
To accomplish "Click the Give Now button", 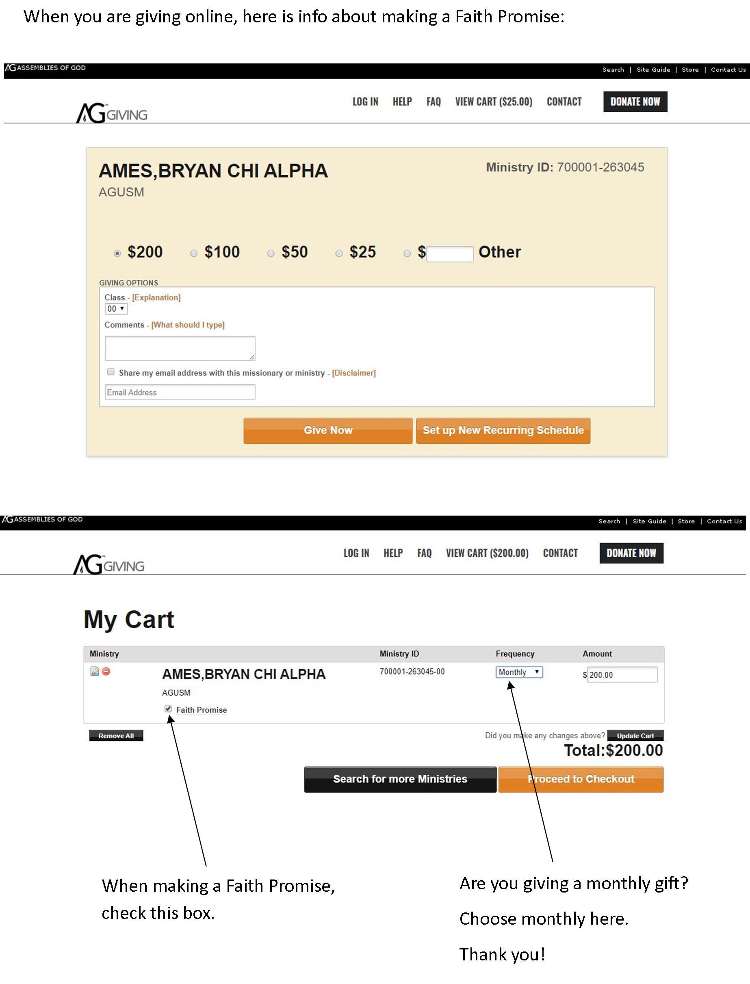I will pos(328,431).
